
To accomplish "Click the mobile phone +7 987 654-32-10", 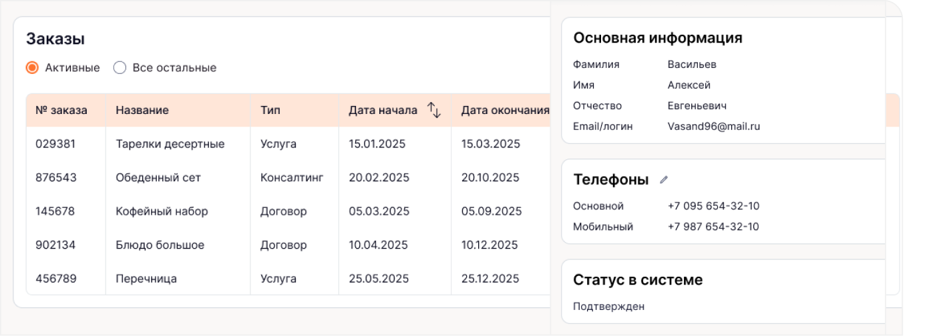I will [x=713, y=227].
